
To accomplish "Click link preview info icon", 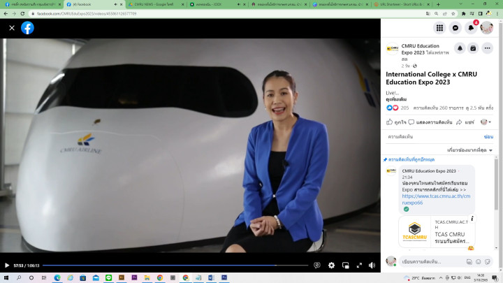I will click(x=472, y=219).
